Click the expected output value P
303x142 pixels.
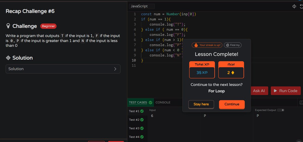tap(258, 116)
